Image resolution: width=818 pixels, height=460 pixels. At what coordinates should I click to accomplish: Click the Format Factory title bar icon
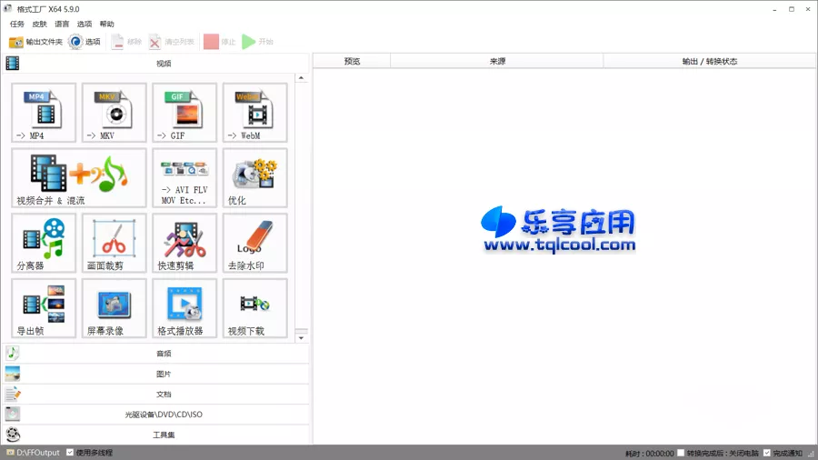pyautogui.click(x=8, y=9)
